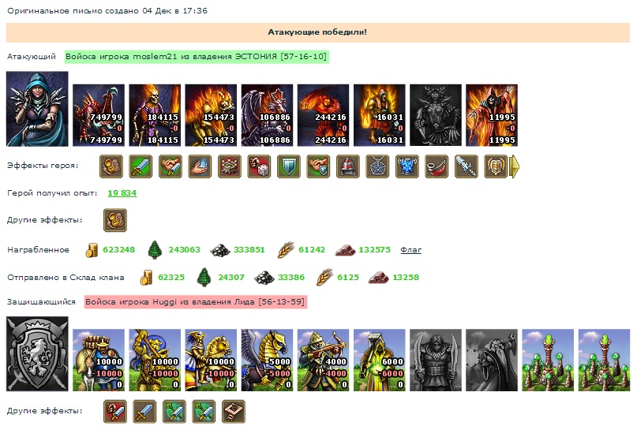Click the defender's ladder effect icon
637x437 pixels.
coord(234,412)
